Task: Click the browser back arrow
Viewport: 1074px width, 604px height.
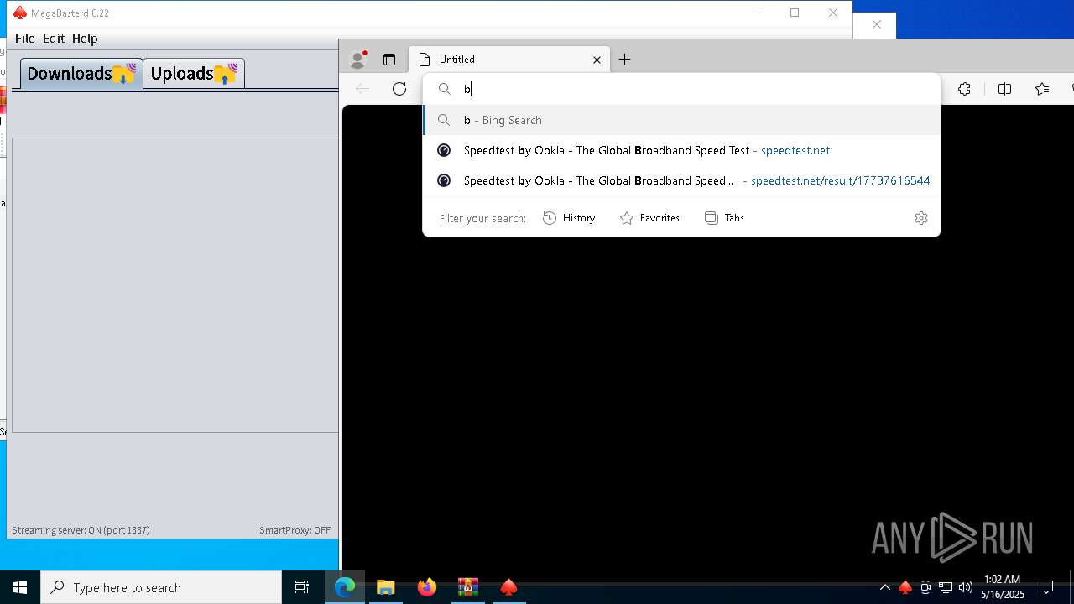Action: [362, 89]
